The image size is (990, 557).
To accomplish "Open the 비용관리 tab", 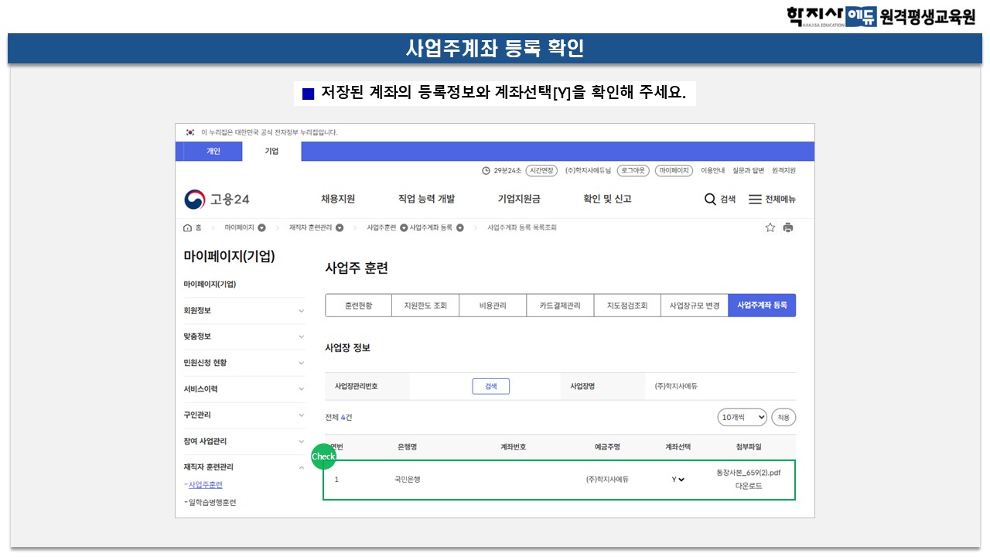I will point(493,306).
